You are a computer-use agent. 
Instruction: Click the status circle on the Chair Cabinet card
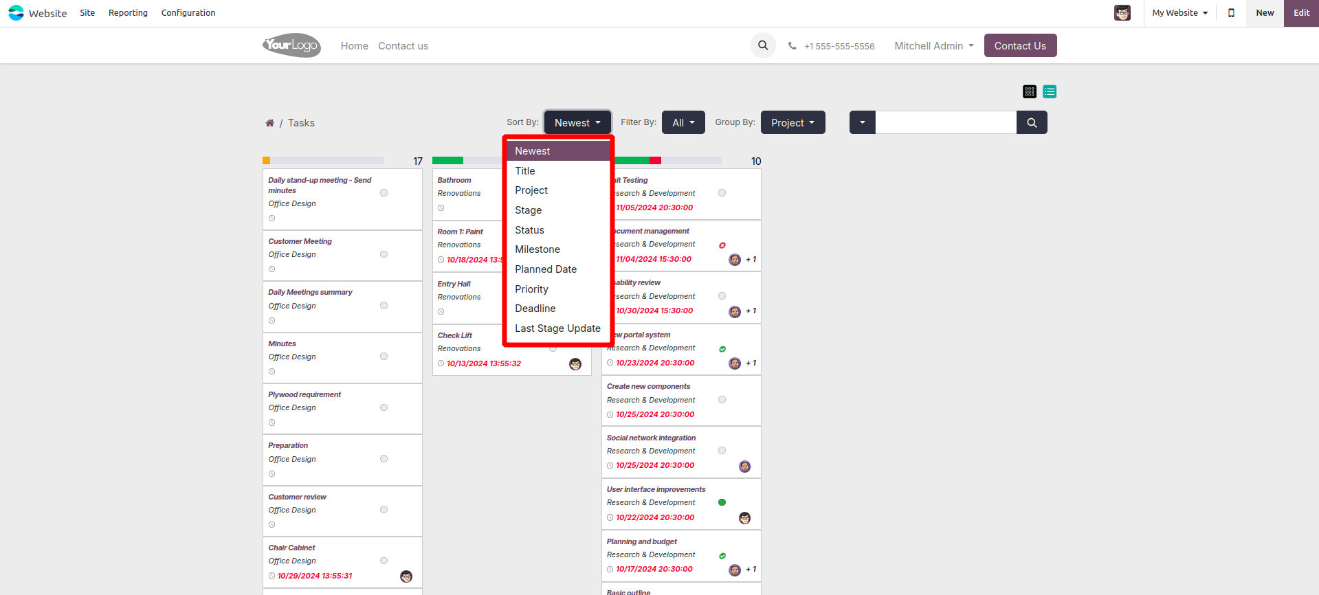pyautogui.click(x=384, y=561)
